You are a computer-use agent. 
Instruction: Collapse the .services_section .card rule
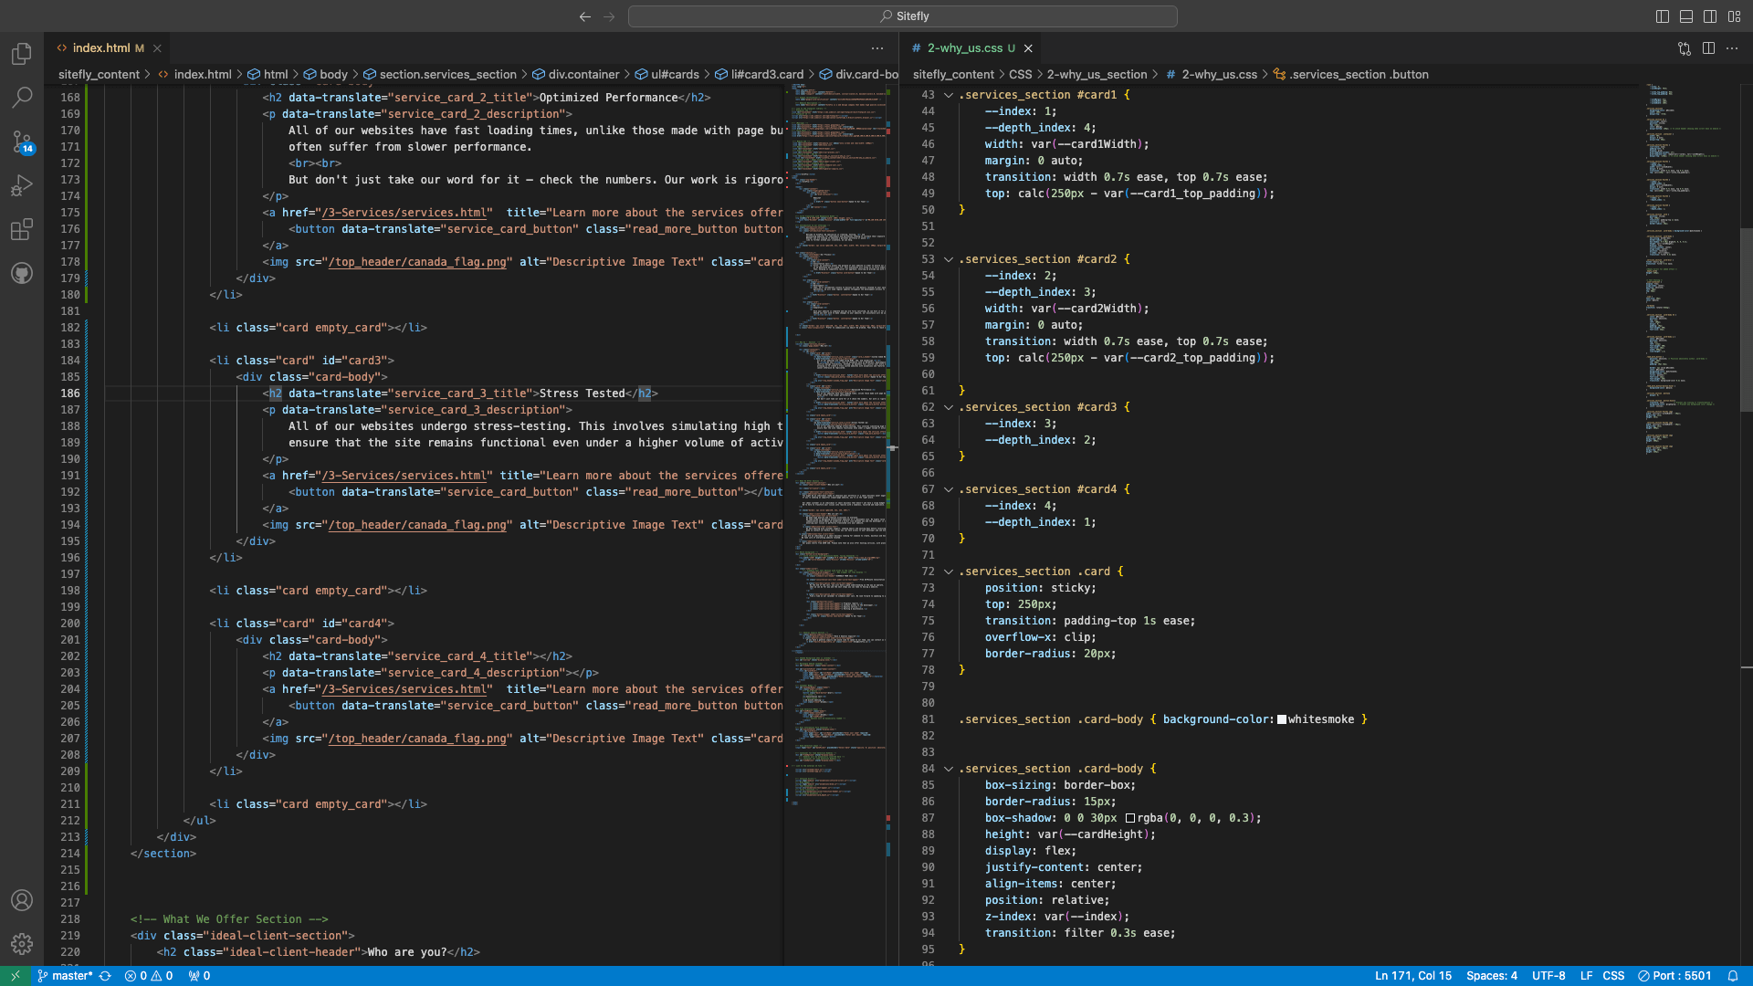(949, 572)
